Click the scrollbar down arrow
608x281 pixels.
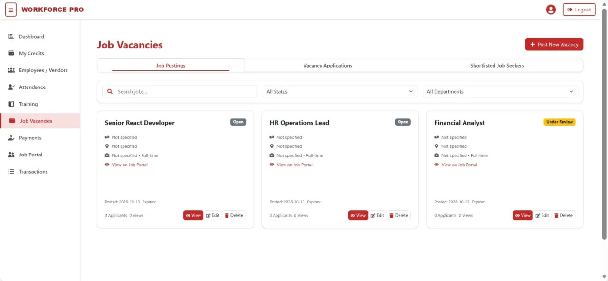[x=605, y=277]
